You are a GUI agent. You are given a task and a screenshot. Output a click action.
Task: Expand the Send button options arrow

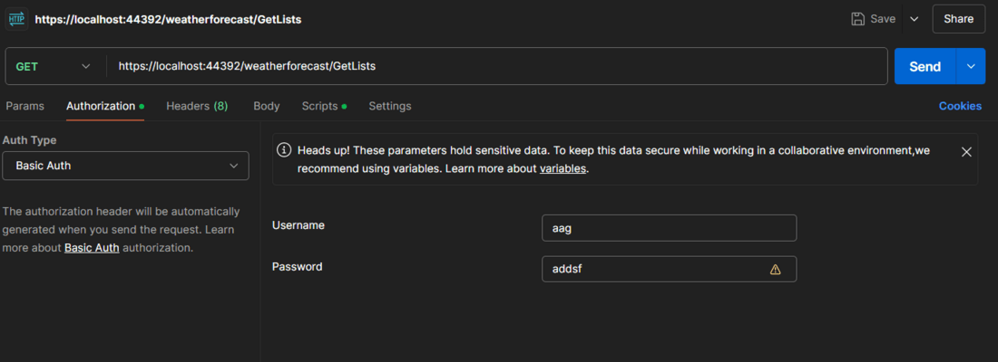coord(972,66)
